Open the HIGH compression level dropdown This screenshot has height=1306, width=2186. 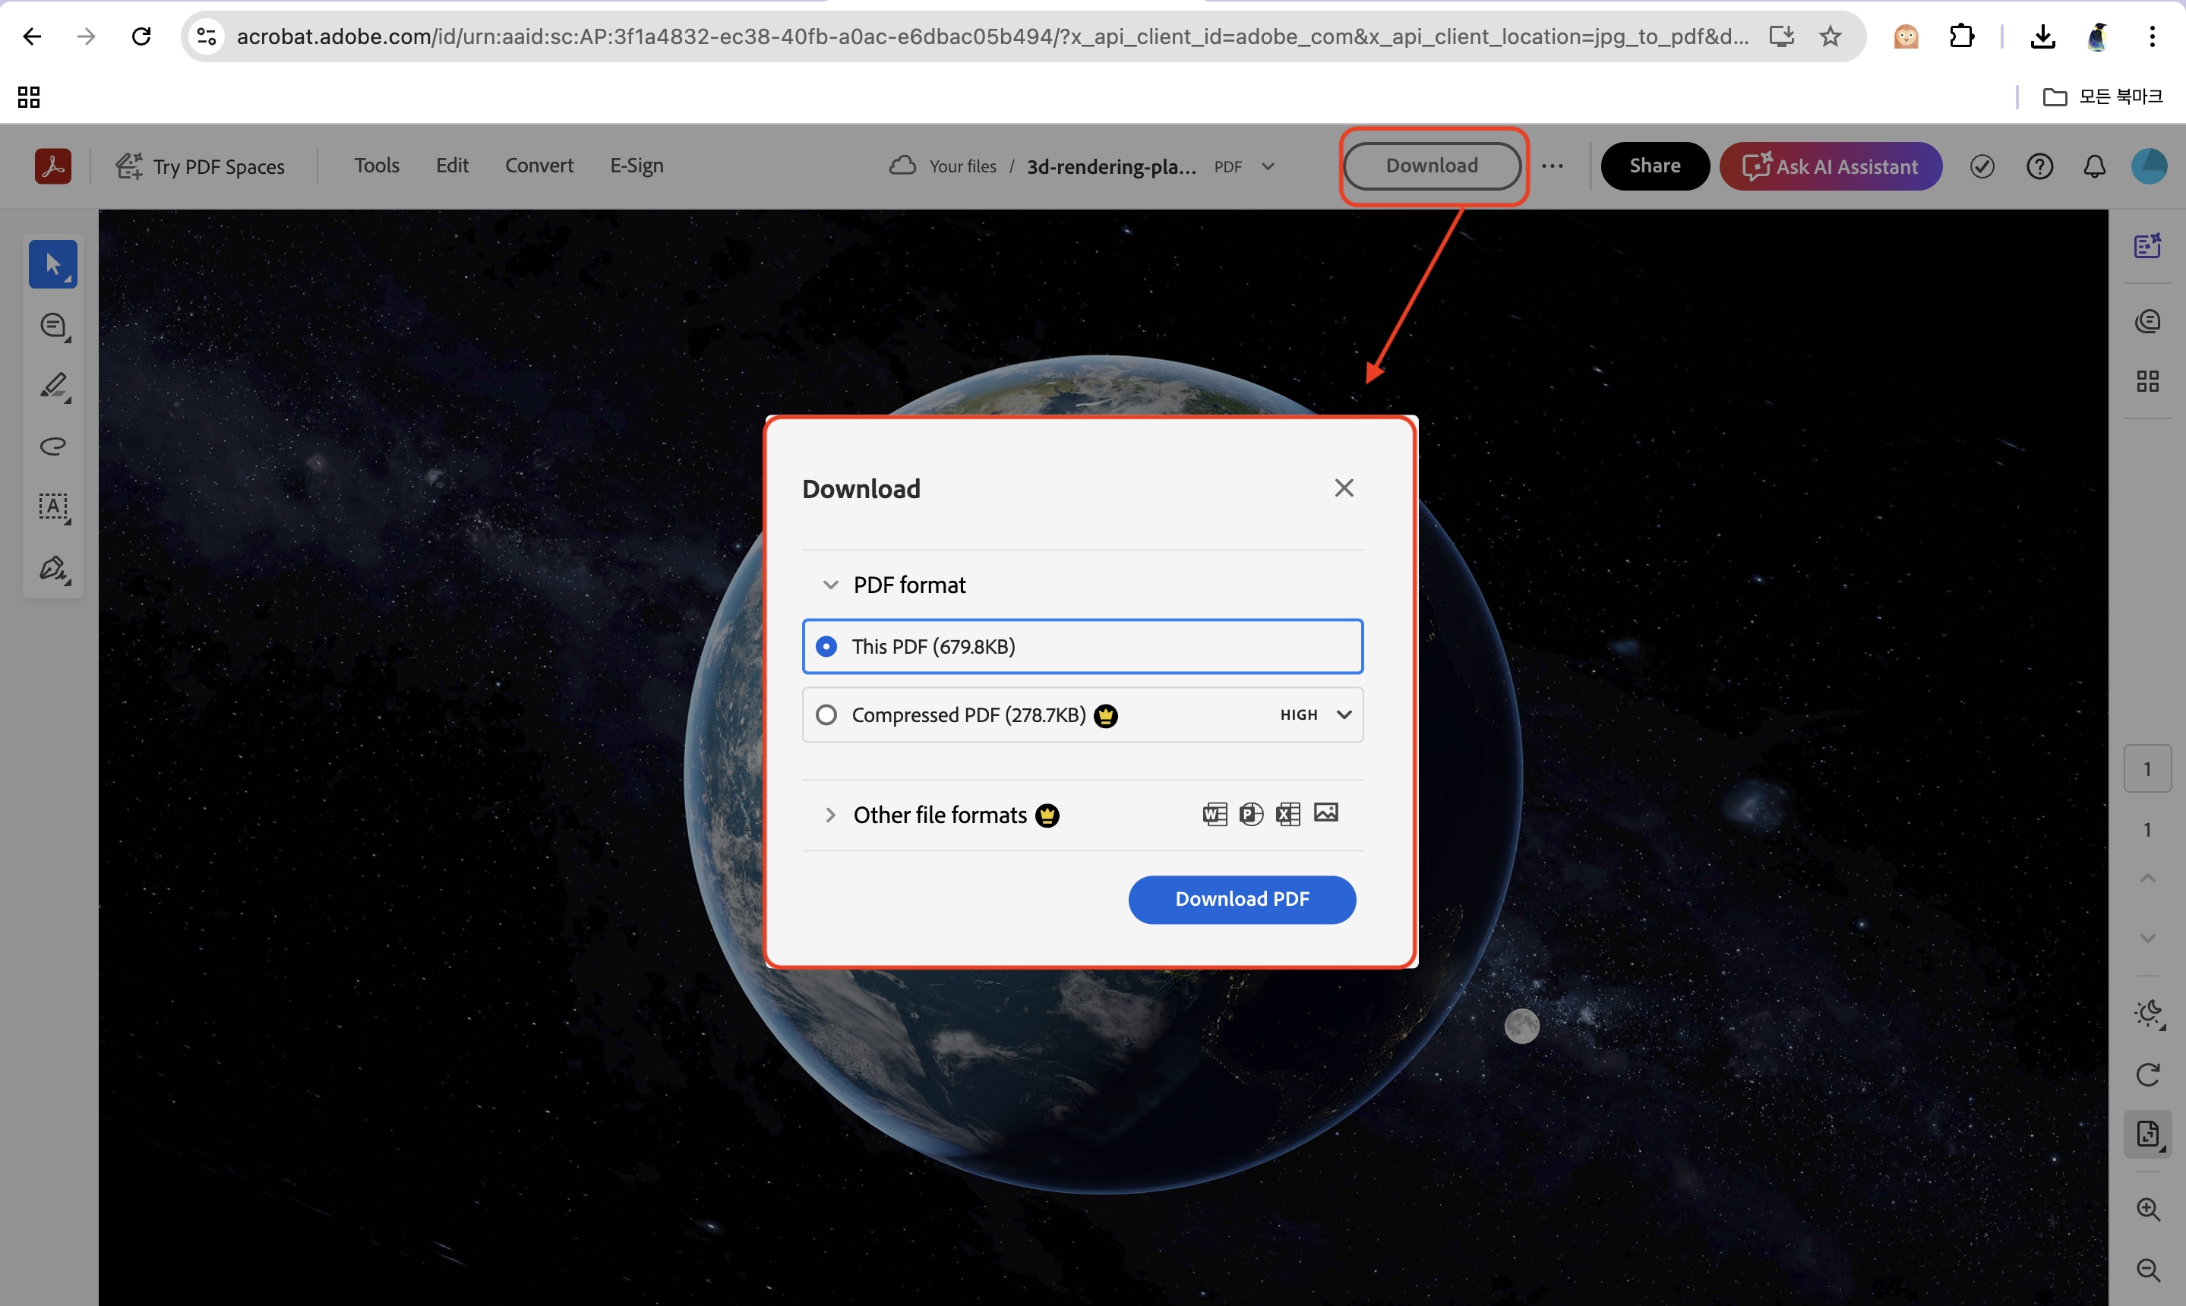tap(1316, 715)
